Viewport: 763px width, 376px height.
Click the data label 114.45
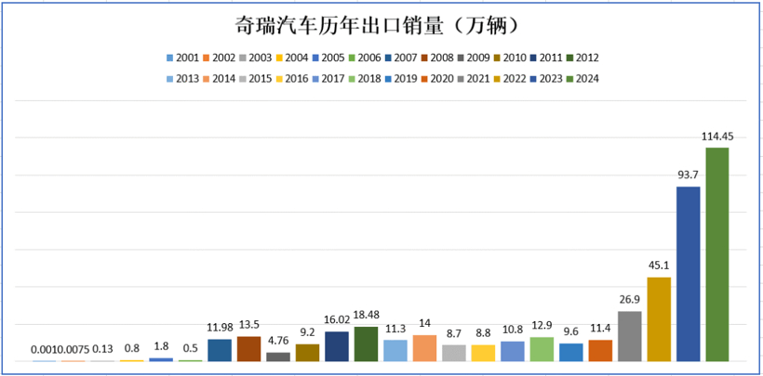pos(717,137)
